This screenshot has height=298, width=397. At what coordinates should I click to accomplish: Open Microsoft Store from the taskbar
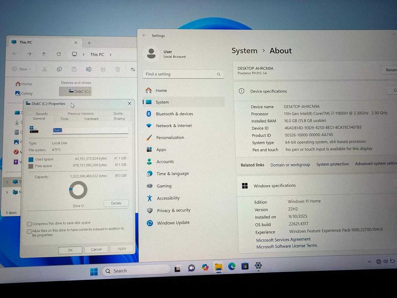245,266
